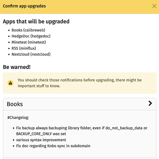Select the Minetest (minetest) list entry
Image resolution: width=159 pixels, height=159 pixels.
pos(29,42)
